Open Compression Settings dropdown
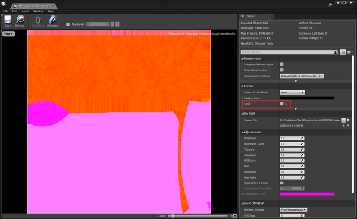 tap(302, 76)
